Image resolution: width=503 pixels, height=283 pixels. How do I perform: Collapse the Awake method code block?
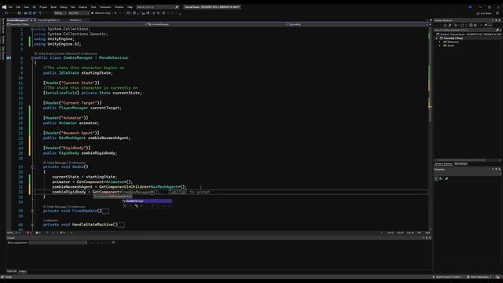(x=32, y=167)
